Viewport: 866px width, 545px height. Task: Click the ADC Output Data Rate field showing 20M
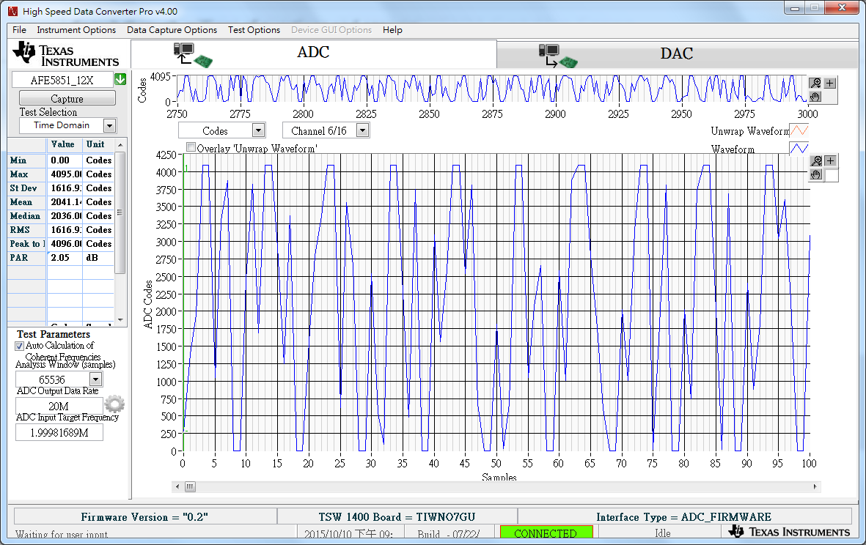coord(59,406)
